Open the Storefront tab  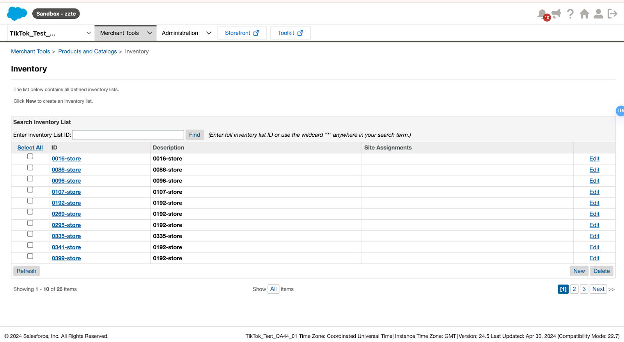(x=242, y=33)
